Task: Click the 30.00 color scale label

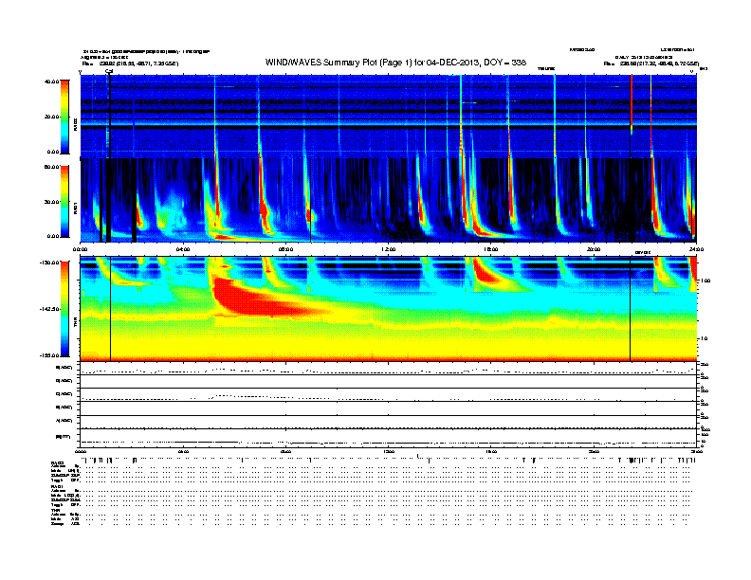Action: (52, 202)
